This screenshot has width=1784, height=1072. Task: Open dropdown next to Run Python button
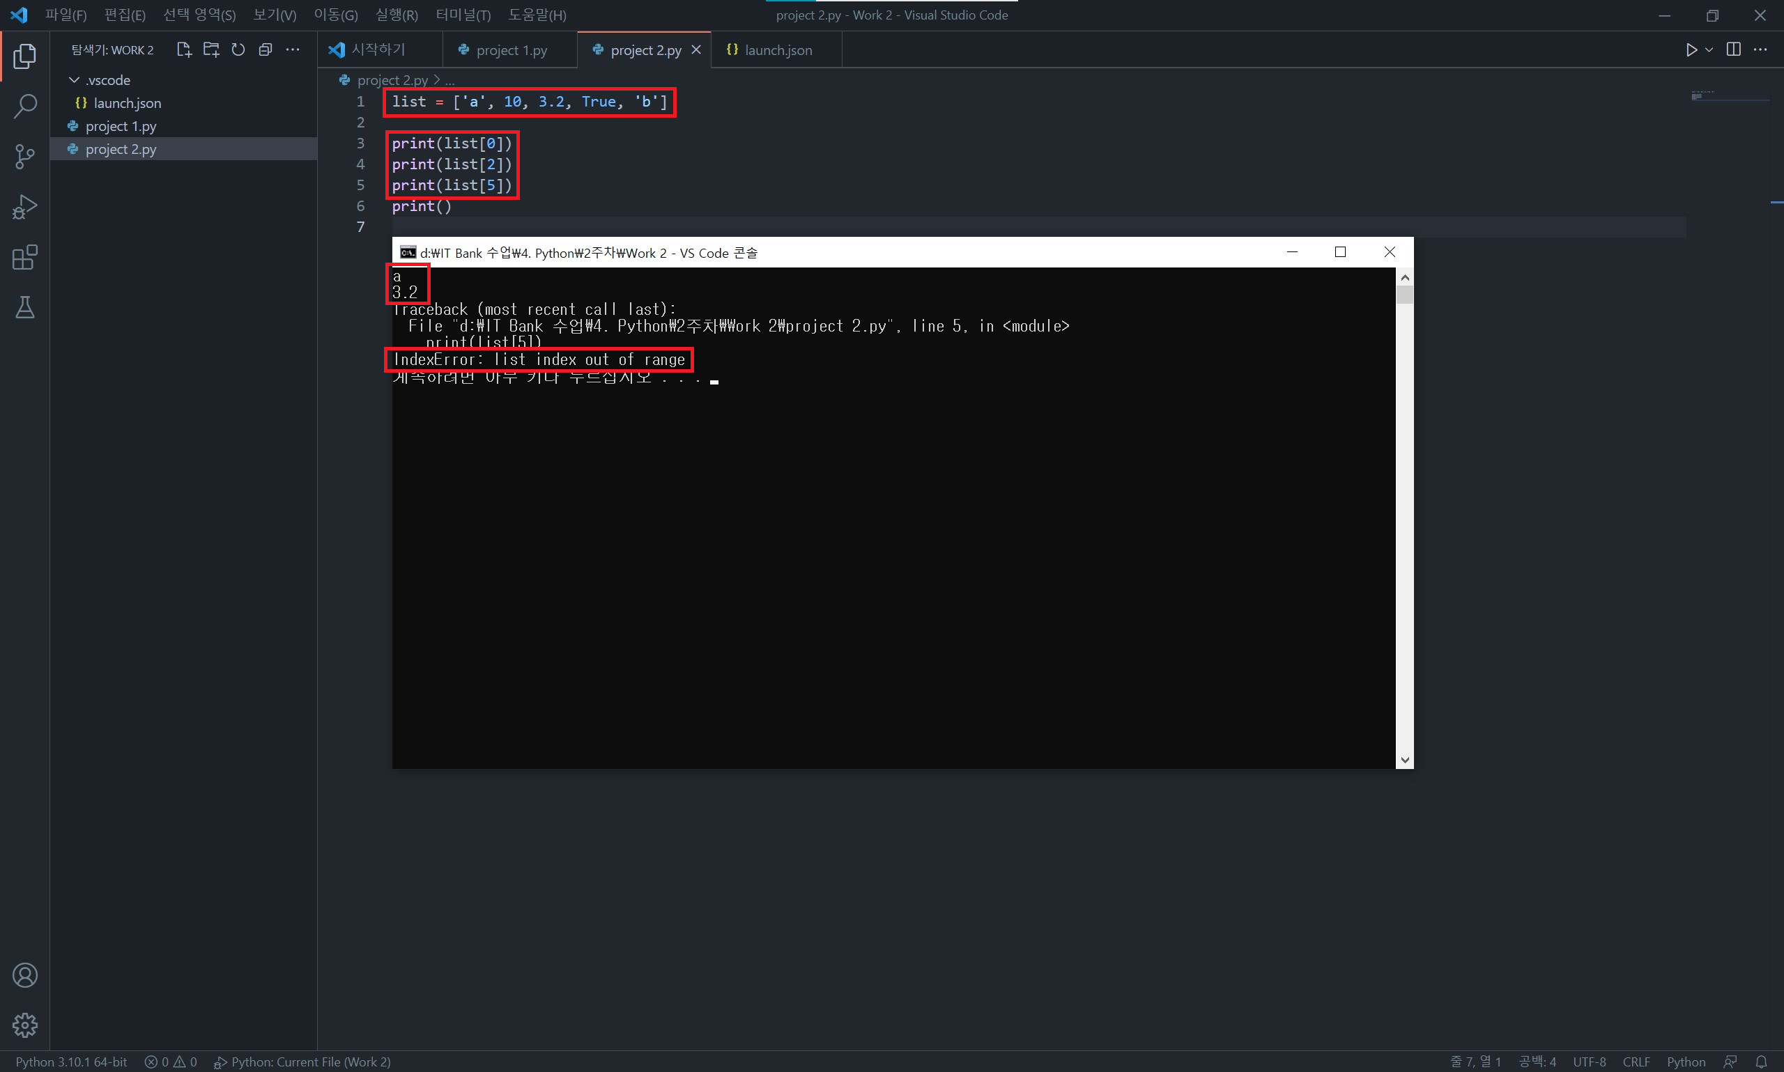tap(1709, 50)
